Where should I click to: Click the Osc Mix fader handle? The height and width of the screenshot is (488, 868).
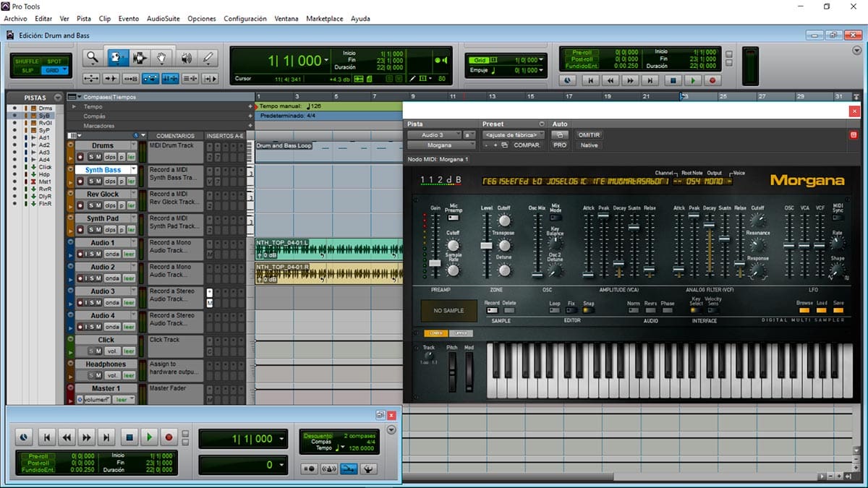[x=537, y=274]
